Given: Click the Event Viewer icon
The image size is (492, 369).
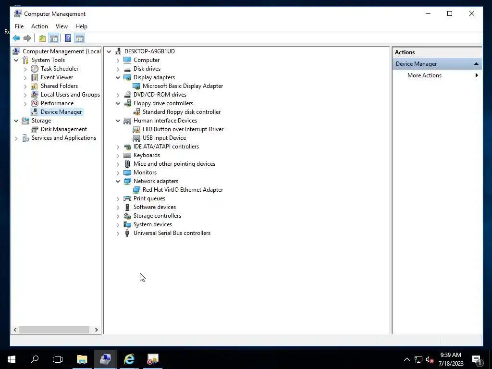Looking at the screenshot, I should pos(35,77).
